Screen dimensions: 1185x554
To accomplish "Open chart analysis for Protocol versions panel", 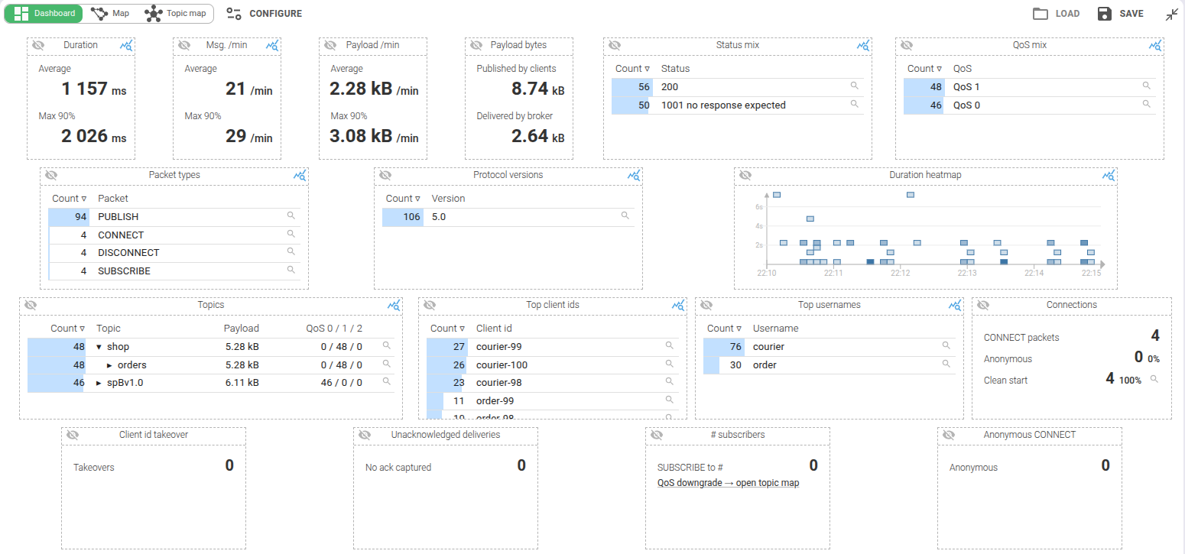I will tap(634, 176).
